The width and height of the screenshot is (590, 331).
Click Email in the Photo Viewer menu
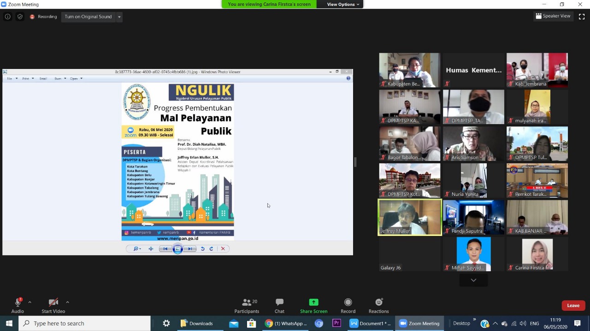[43, 79]
